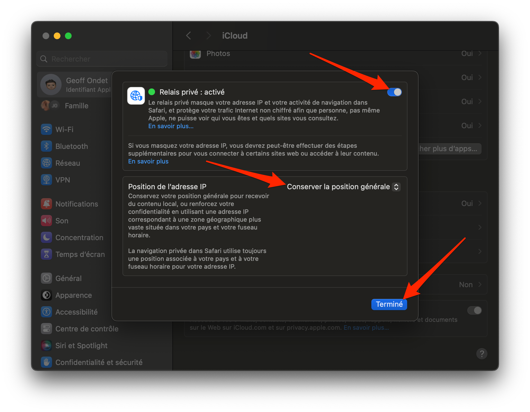Click the Relais privé : activé heading

click(192, 92)
